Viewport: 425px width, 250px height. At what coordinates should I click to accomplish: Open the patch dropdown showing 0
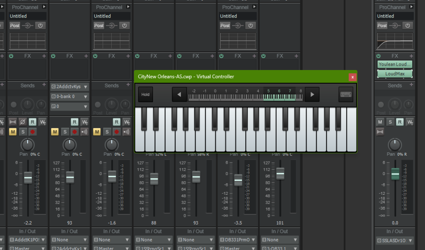point(70,107)
